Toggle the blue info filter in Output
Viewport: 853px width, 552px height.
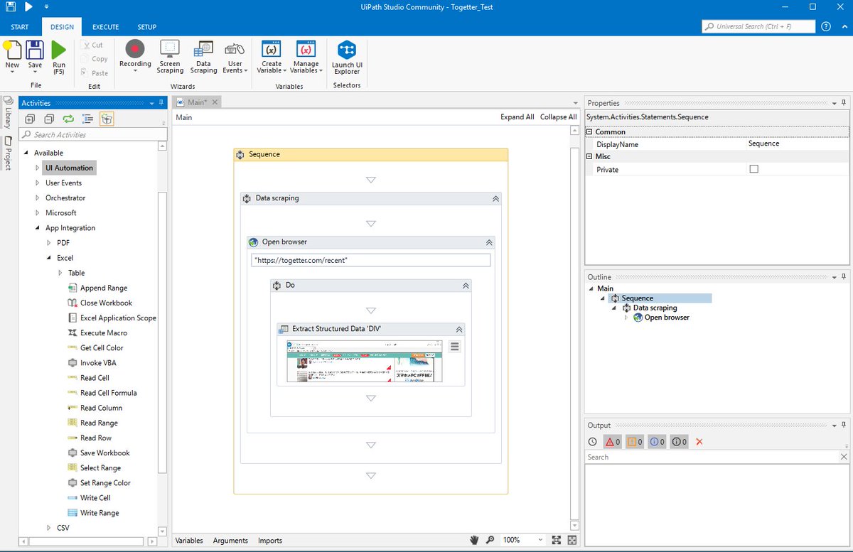point(657,442)
